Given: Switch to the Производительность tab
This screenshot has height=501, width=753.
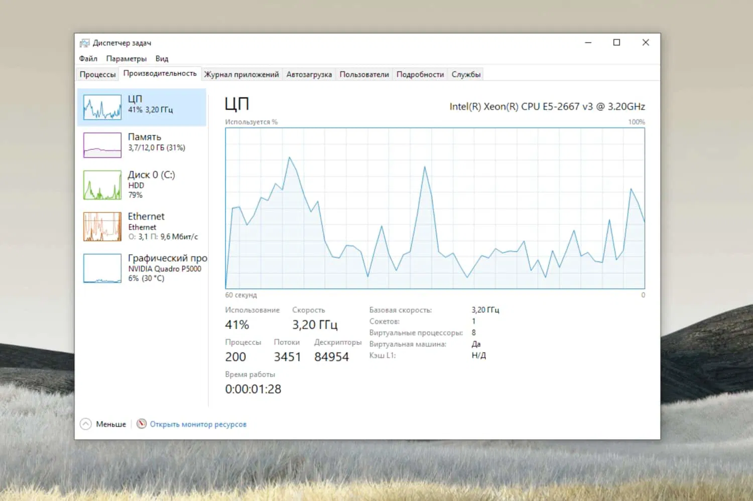Looking at the screenshot, I should pyautogui.click(x=160, y=73).
